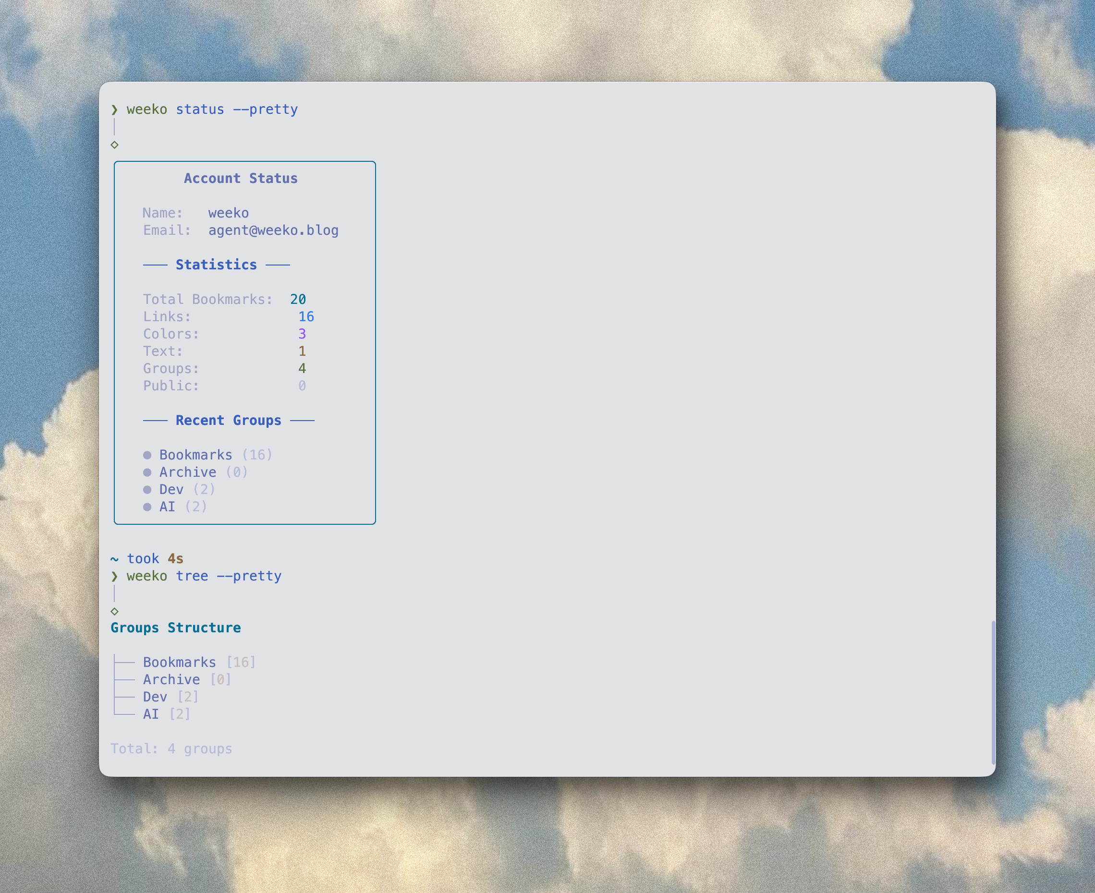Click the agent@weeko.blog email address
1095x893 pixels.
coord(273,230)
